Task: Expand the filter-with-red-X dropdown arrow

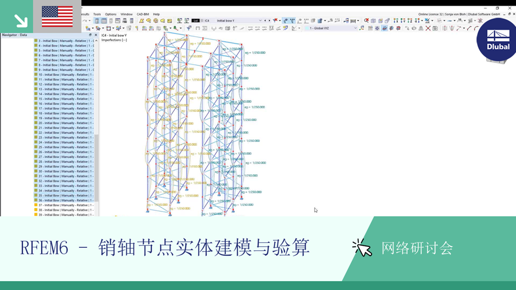Action: 280,20
